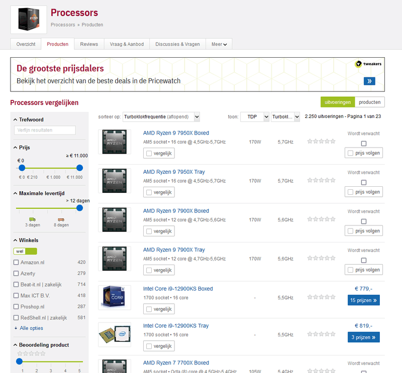Tick vergelijk for AMD Ryzen 9 7900X Boxed

159,231
